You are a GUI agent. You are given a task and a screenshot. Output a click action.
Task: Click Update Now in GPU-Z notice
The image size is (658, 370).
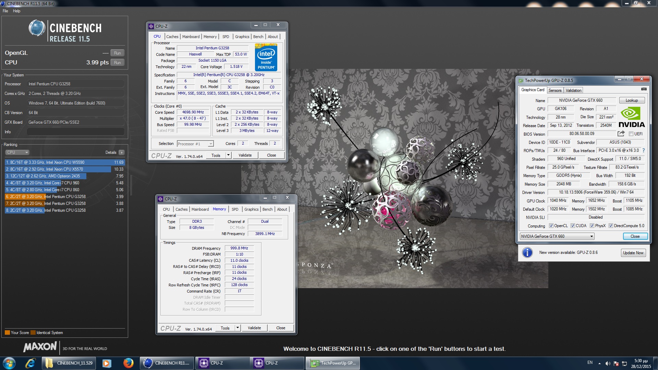coord(633,253)
